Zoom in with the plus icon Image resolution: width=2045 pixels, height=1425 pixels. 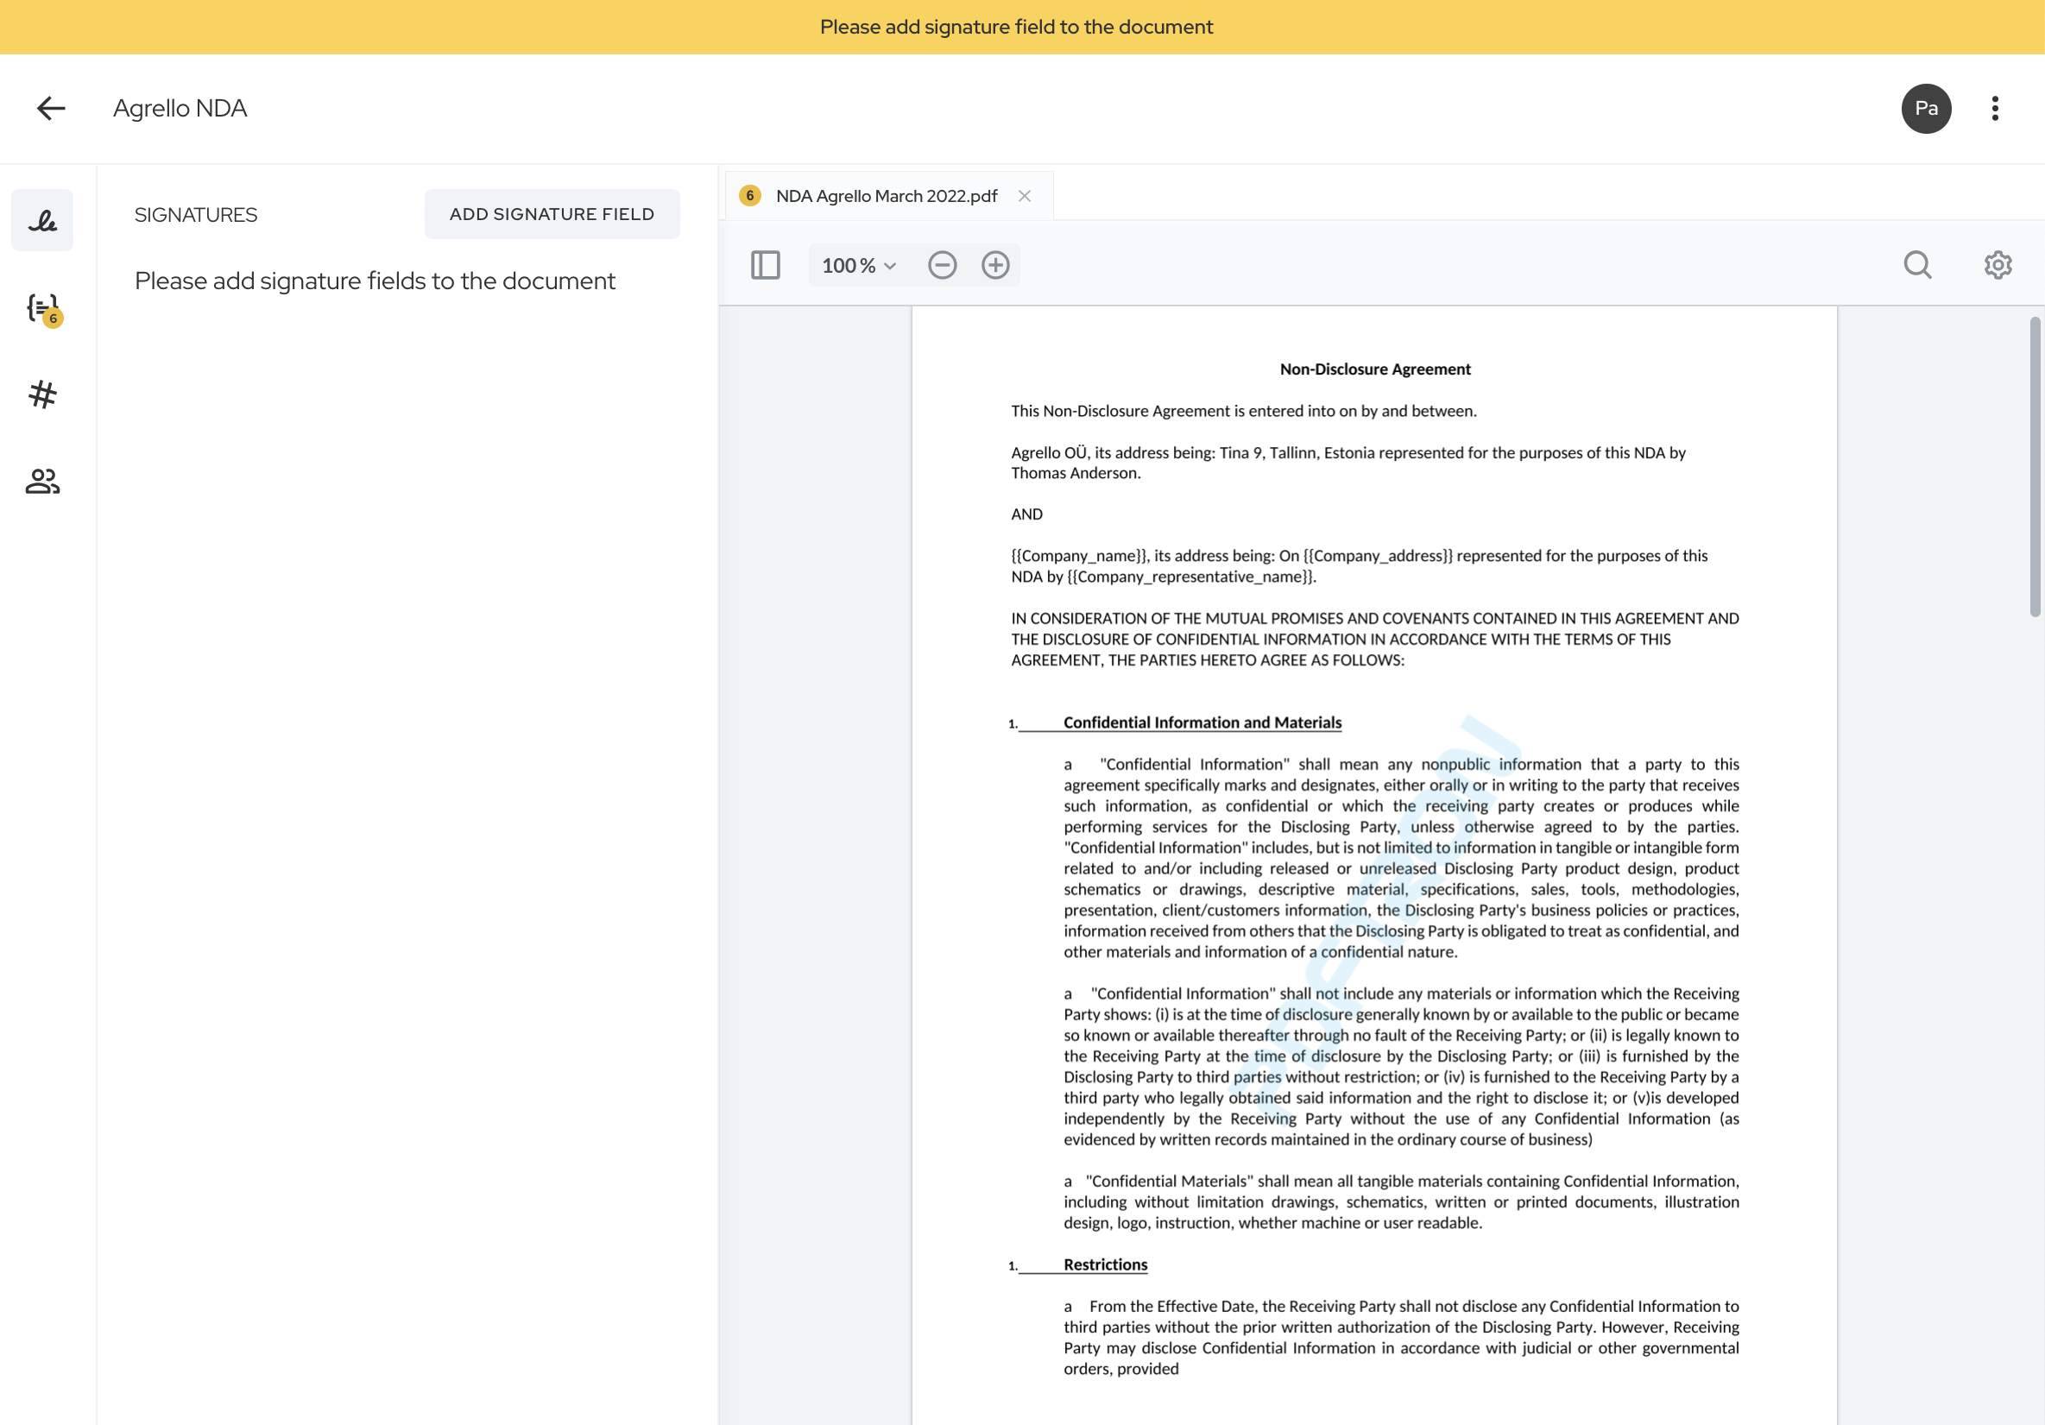coord(995,265)
